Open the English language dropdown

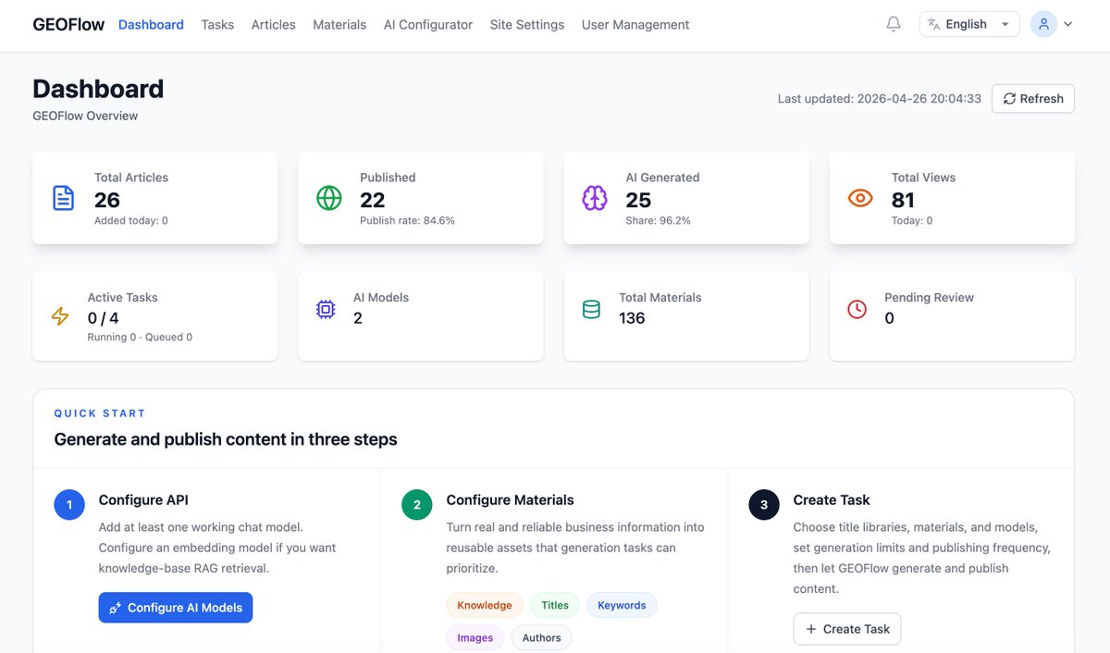click(969, 24)
